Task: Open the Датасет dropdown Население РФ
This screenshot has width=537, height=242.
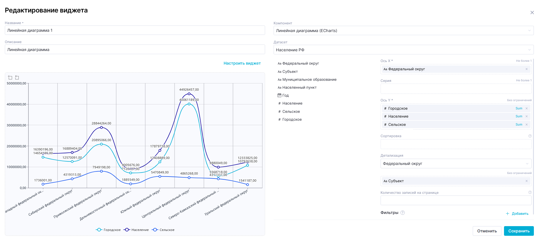Action: (x=403, y=50)
